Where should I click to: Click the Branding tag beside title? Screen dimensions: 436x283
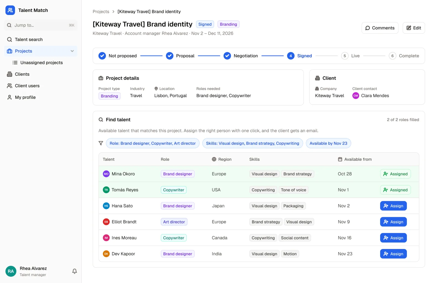[228, 24]
